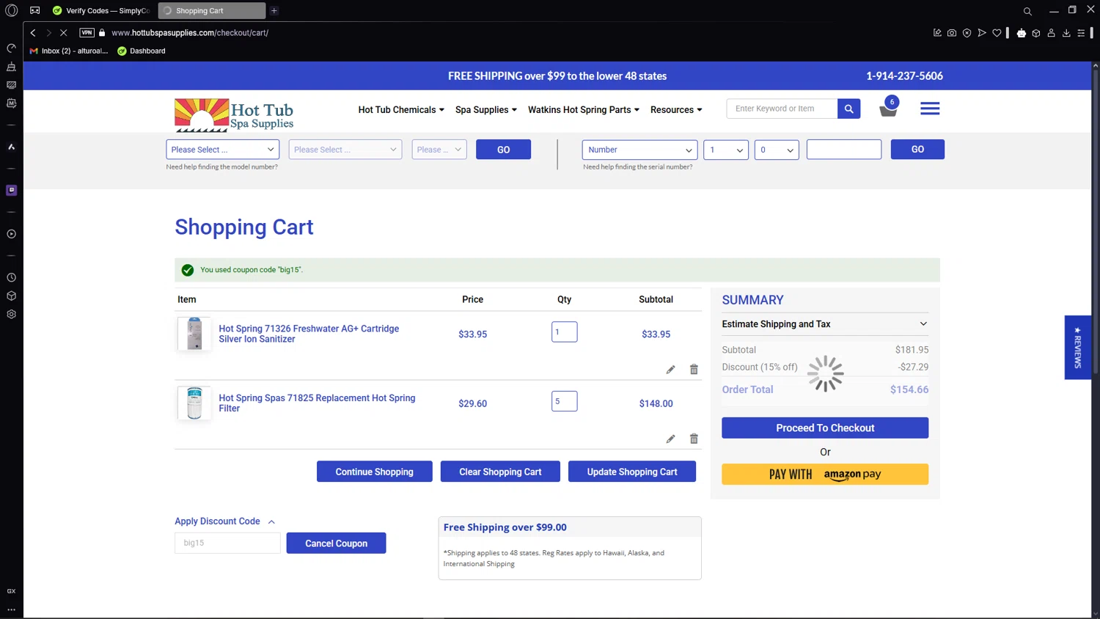Open Settings gear in sidebar
The height and width of the screenshot is (619, 1100).
coord(12,314)
